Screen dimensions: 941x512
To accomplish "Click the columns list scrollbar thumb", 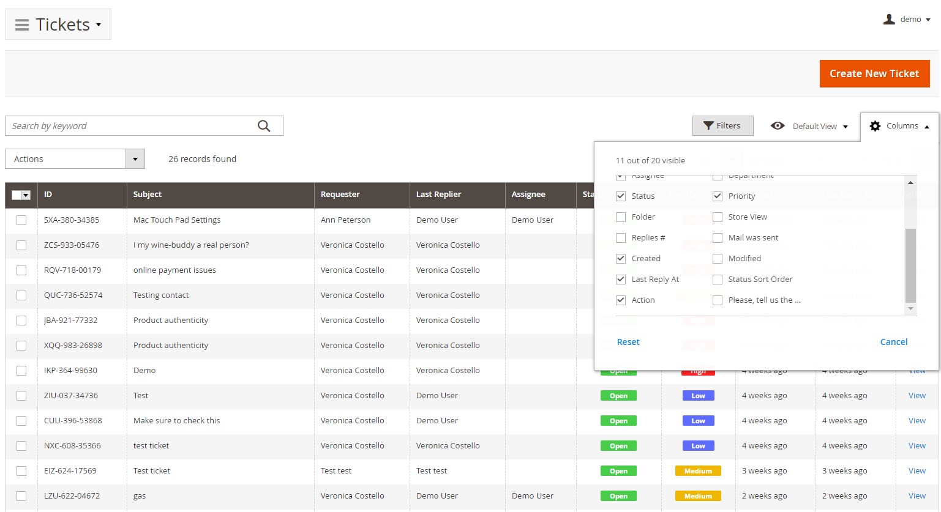I will tap(910, 265).
